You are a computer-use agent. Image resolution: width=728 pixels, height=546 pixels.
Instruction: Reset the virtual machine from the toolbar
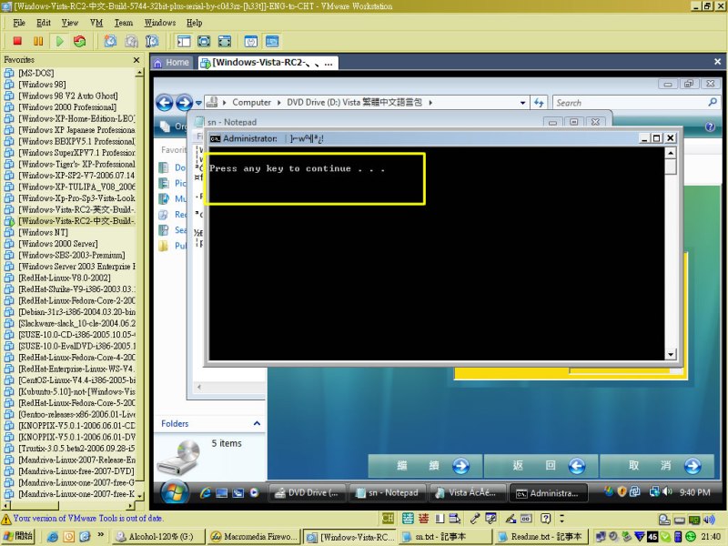tap(79, 41)
